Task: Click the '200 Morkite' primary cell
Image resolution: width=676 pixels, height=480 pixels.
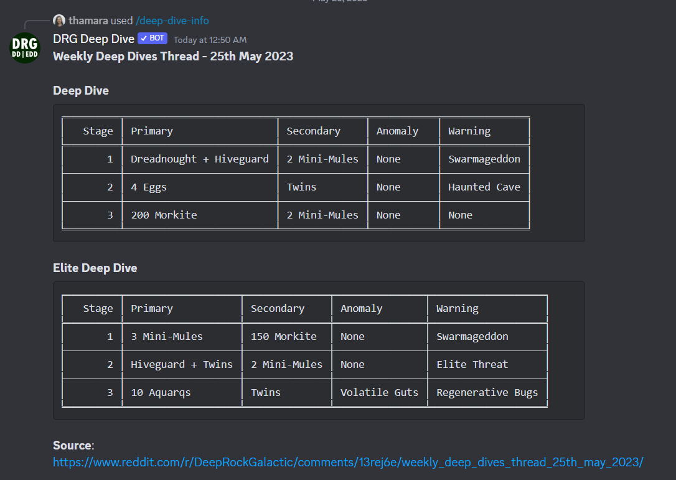Action: (x=164, y=215)
